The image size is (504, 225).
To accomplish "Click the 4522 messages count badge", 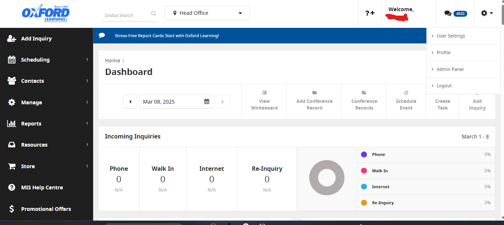I will tap(460, 13).
